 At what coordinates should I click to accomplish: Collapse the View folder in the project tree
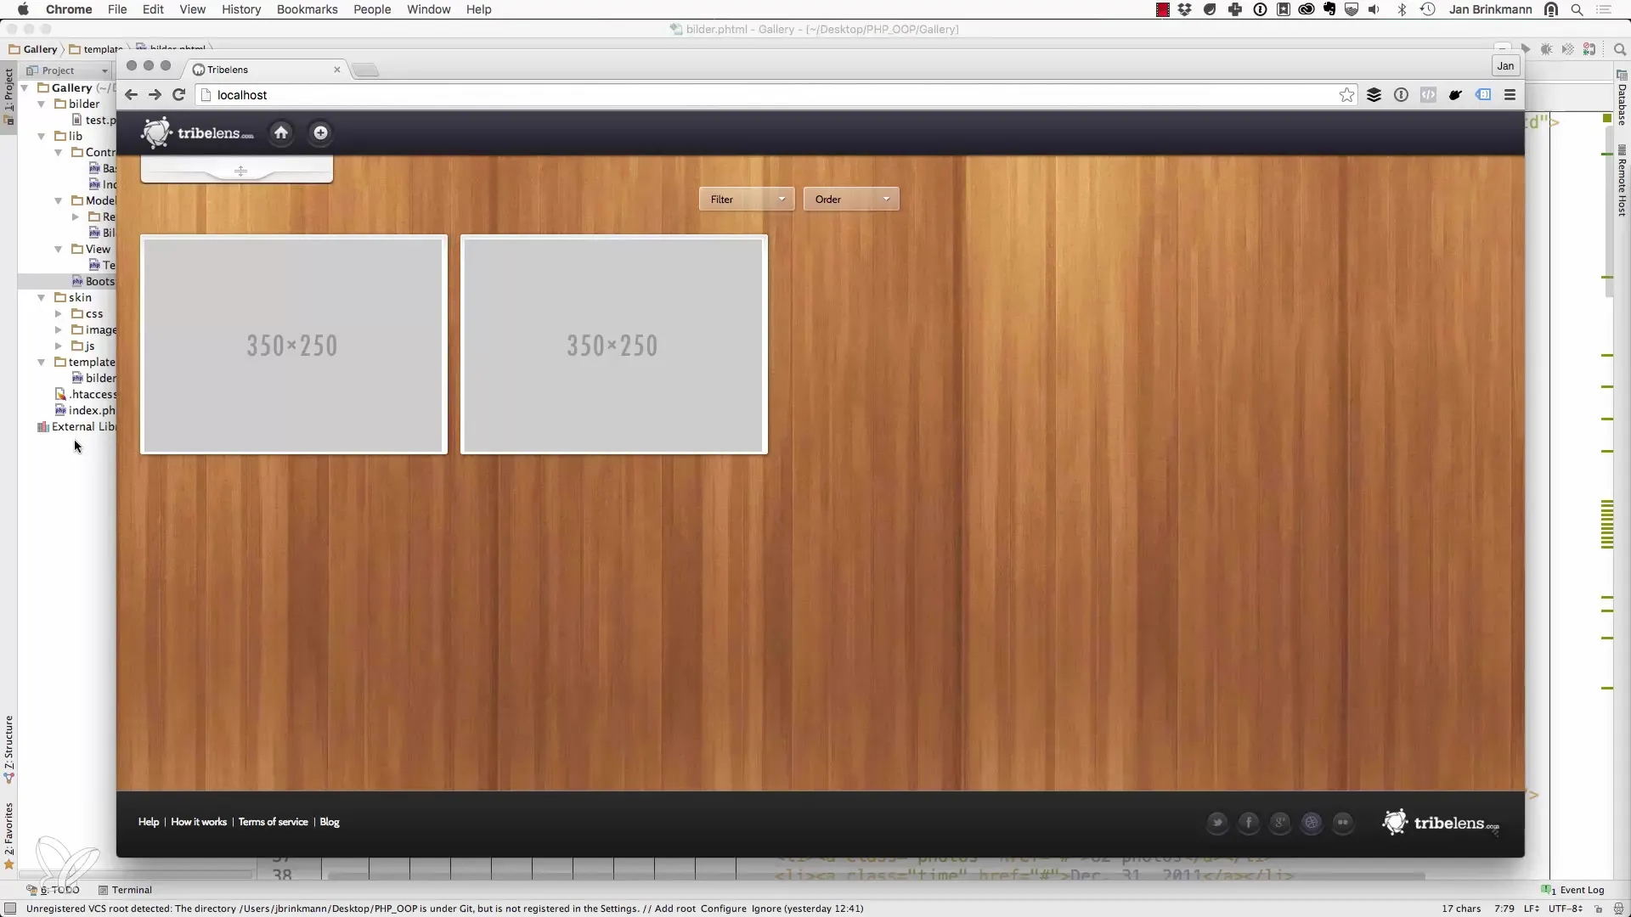[x=58, y=249]
